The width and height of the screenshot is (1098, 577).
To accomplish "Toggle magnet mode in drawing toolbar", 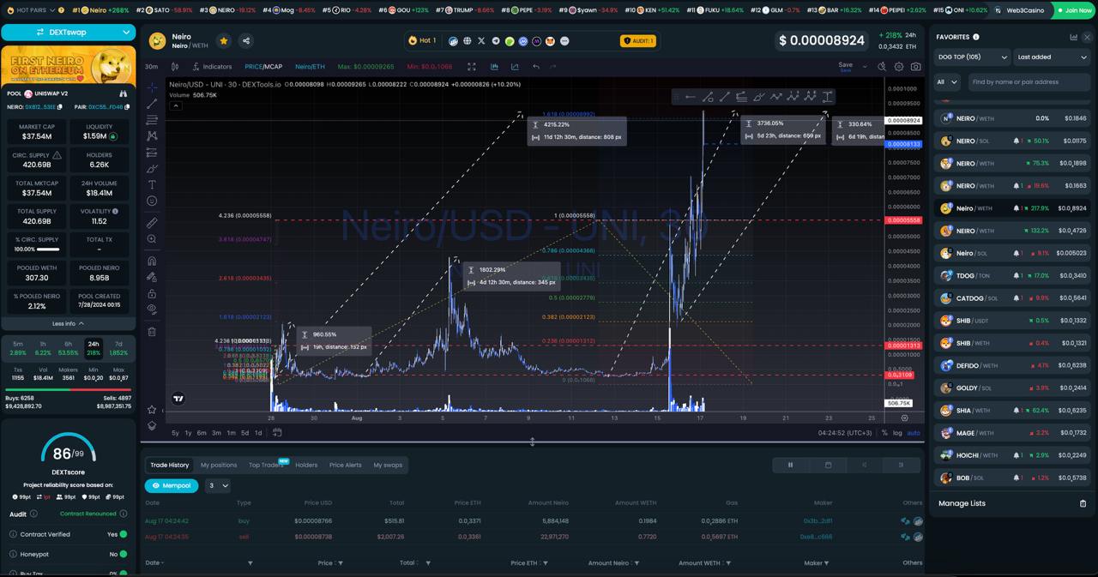I will pyautogui.click(x=152, y=261).
